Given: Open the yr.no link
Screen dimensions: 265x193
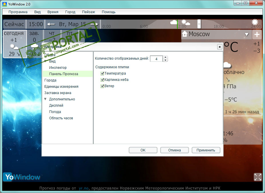Looking at the screenshot, I should [x=84, y=188].
